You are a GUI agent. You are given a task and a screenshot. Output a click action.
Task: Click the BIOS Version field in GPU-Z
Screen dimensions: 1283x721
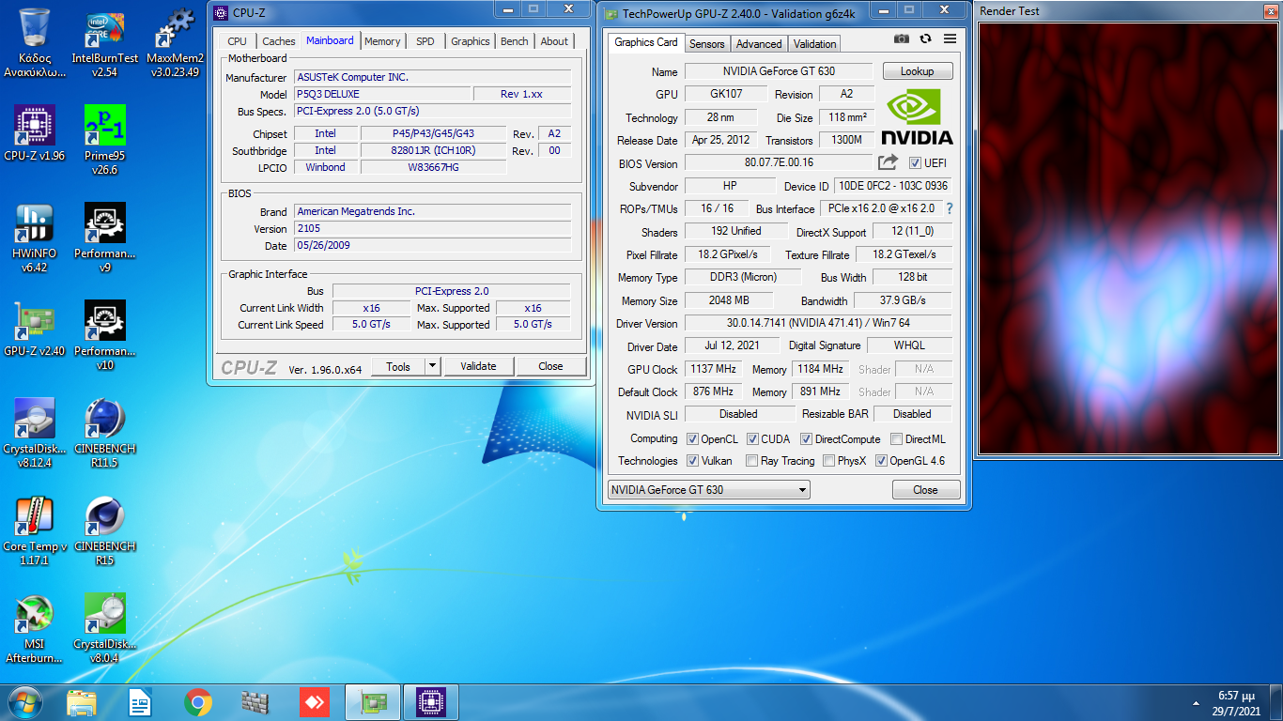(779, 162)
